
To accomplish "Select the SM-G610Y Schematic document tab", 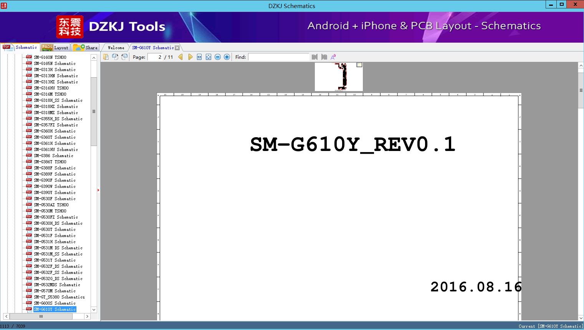I will coord(153,48).
